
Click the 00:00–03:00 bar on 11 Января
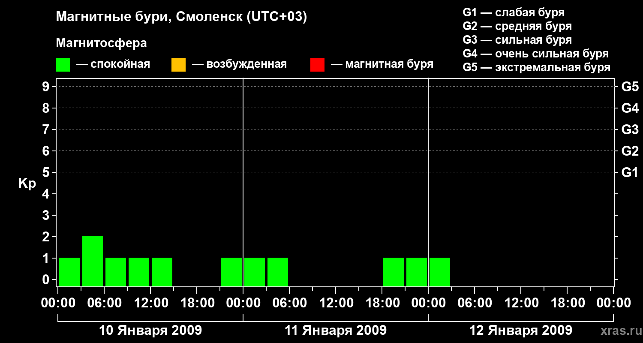tap(255, 272)
